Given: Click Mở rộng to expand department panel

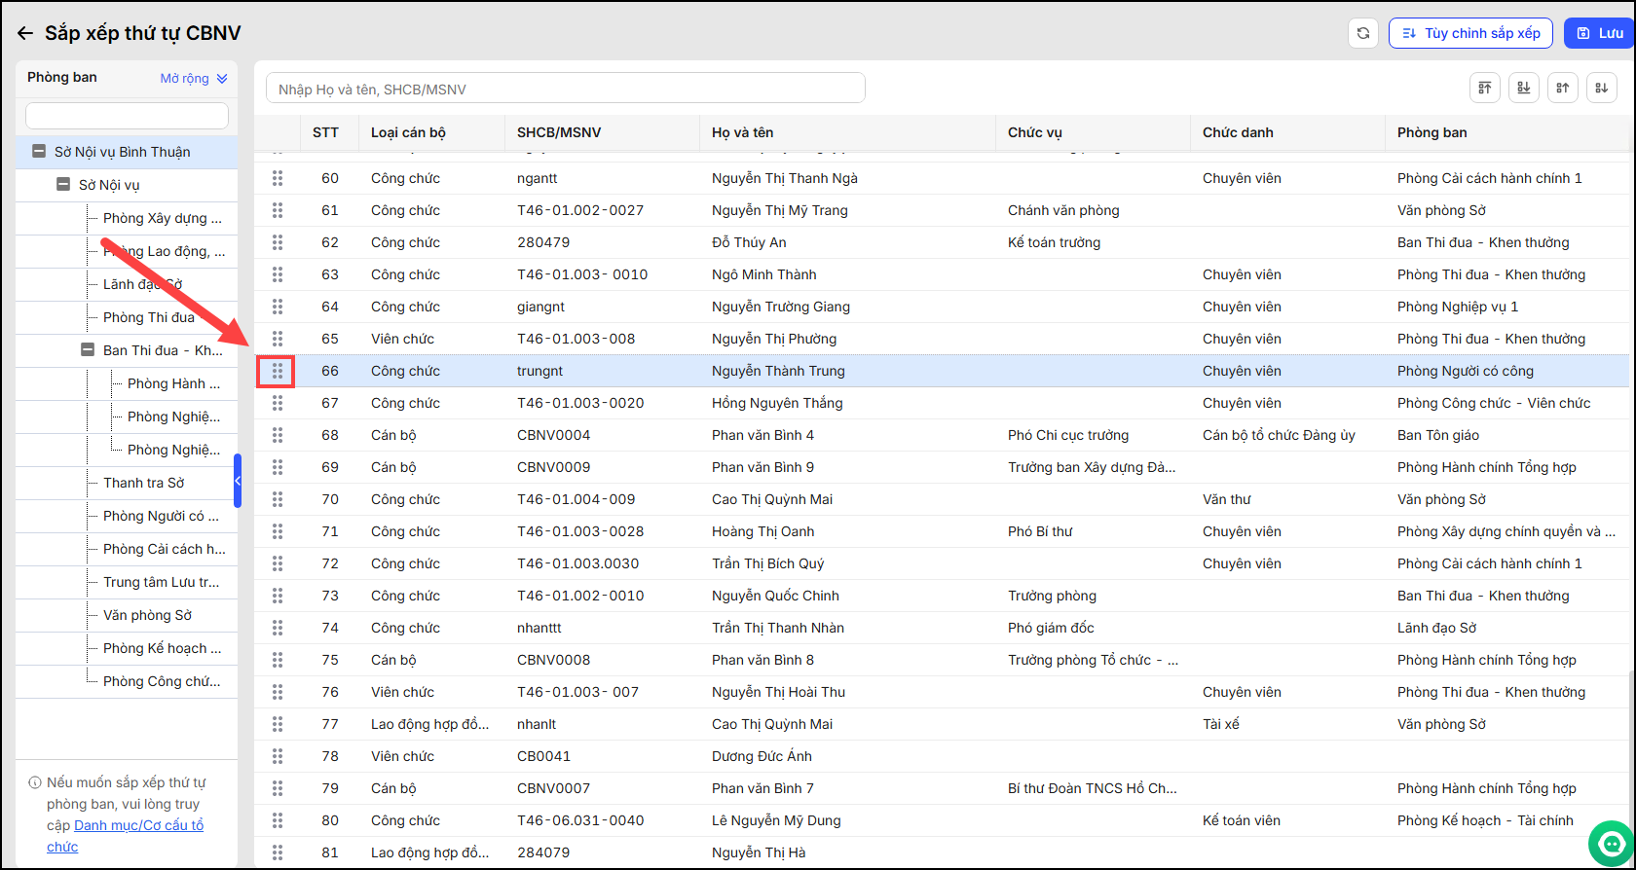Looking at the screenshot, I should (x=193, y=78).
